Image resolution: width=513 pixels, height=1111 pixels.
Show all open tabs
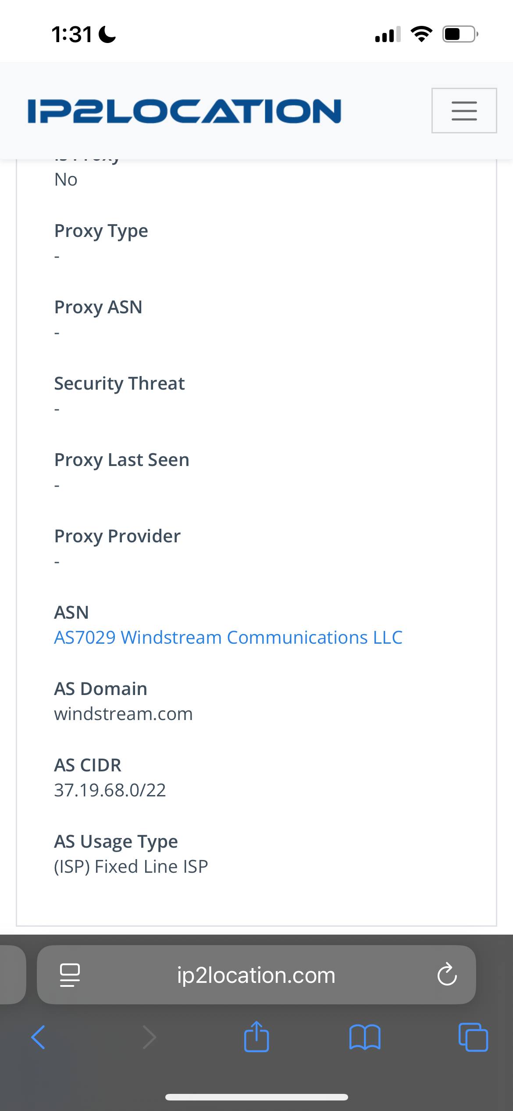pyautogui.click(x=473, y=1037)
